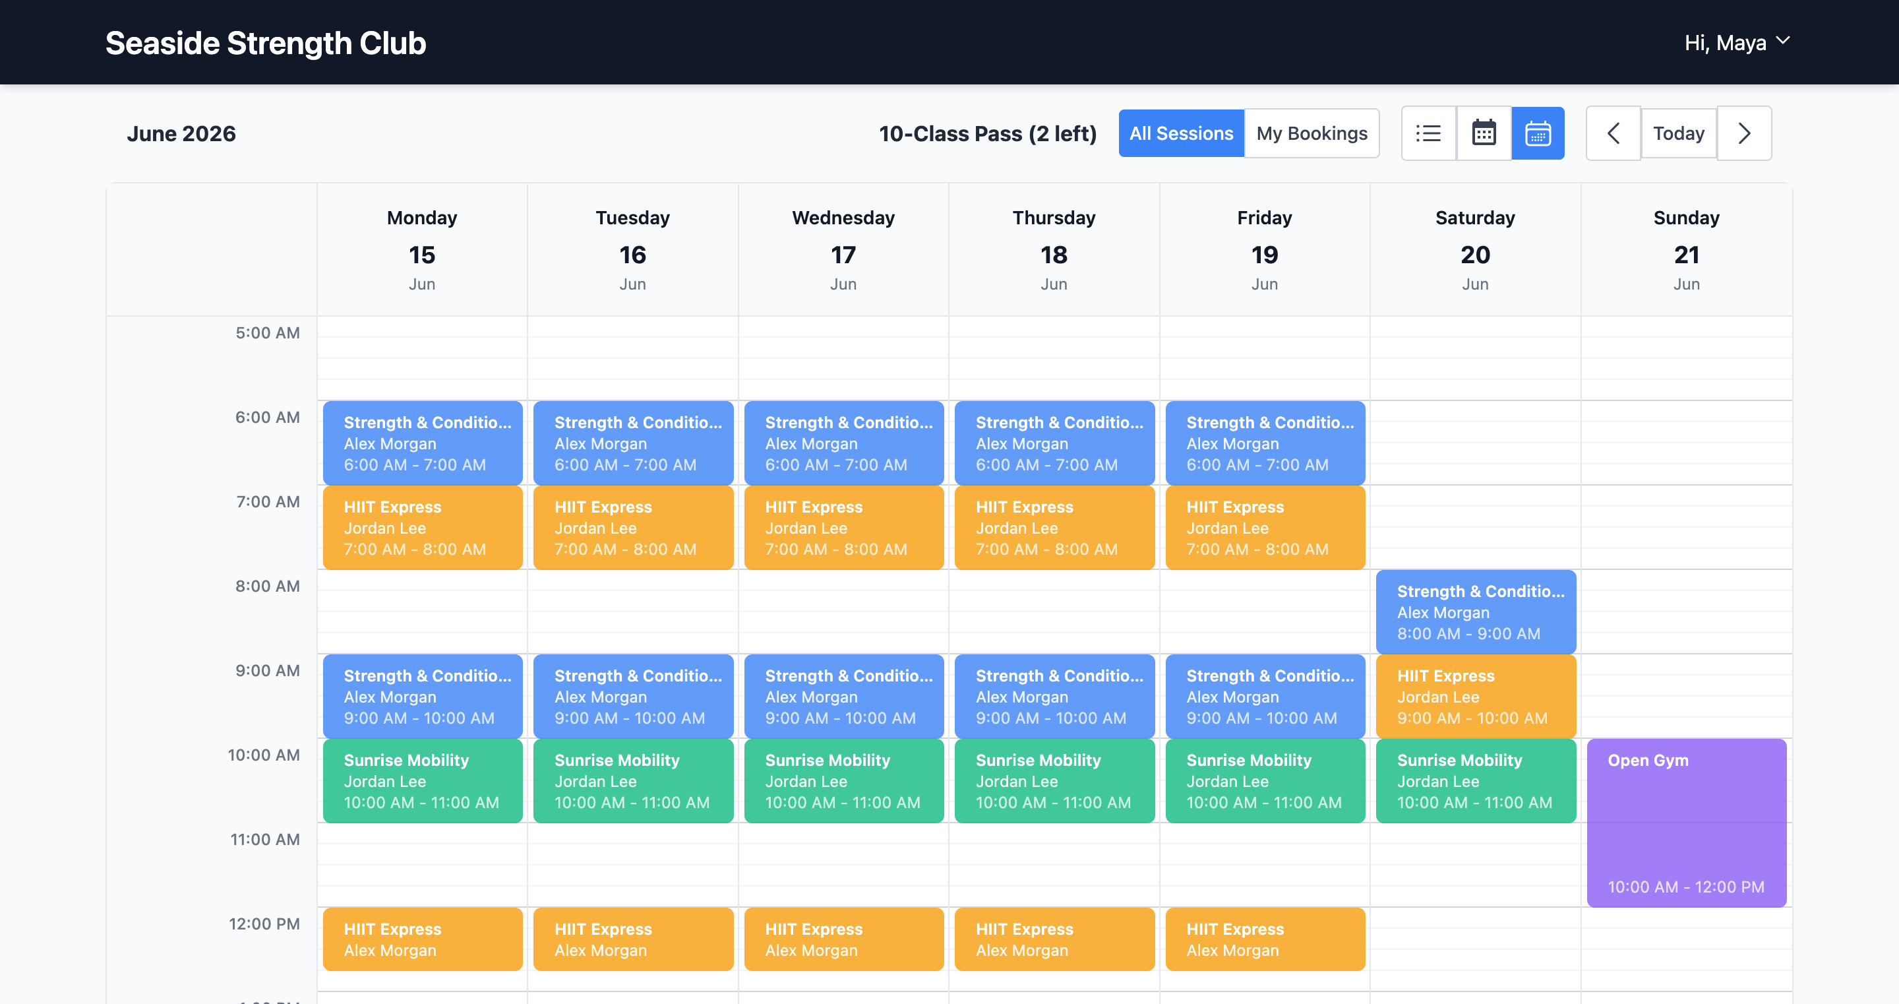Open Tuesday 9:00 AM Strength & Conditioning session

point(633,697)
